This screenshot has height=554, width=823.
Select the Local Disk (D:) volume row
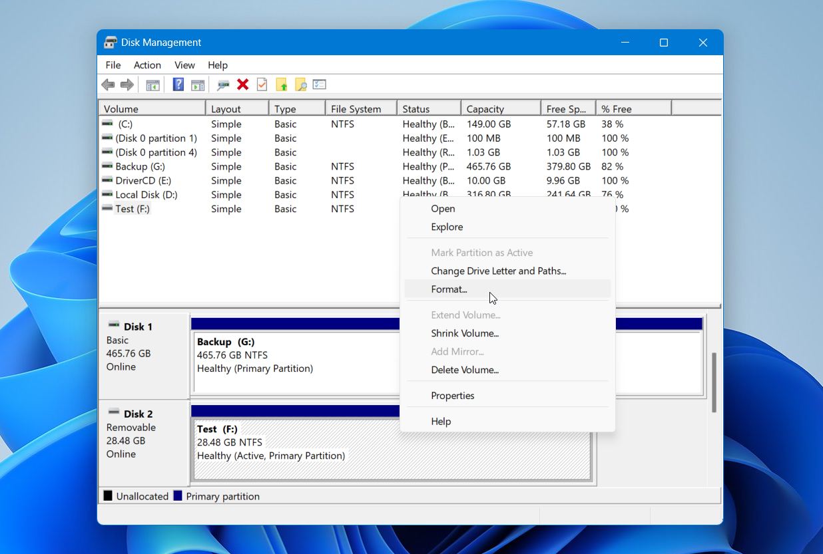tap(410, 194)
